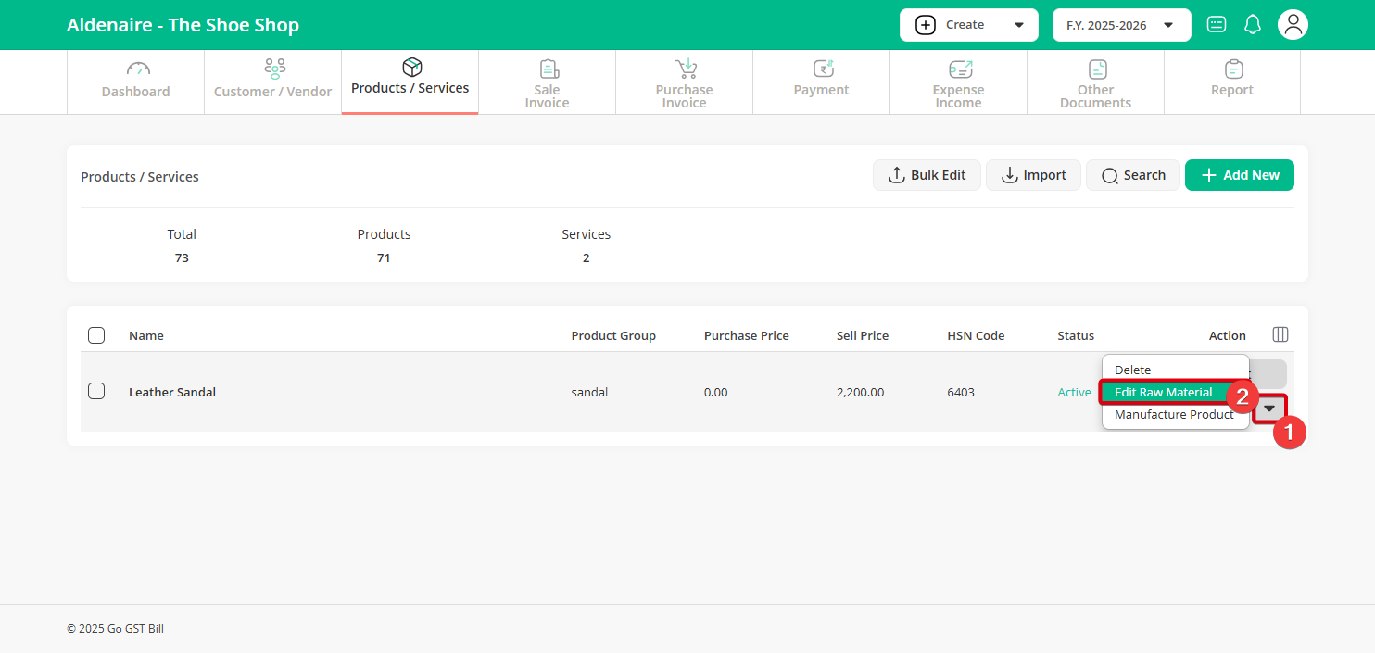Click the Sell Price column header
The width and height of the screenshot is (1375, 653).
coord(863,335)
